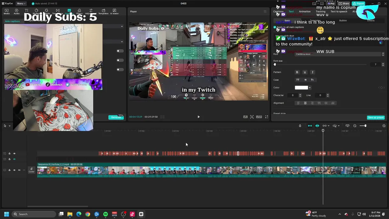Toggle Apply to all main captions checkbox
This screenshot has width=389, height=219.
(275, 27)
